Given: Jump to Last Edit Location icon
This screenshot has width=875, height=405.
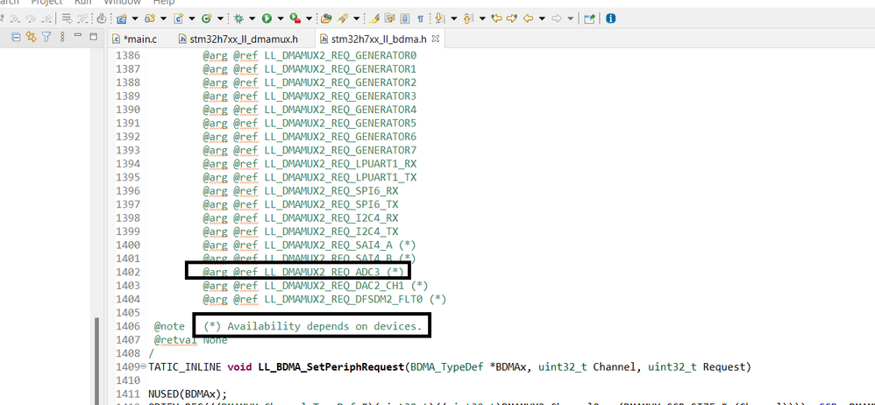Looking at the screenshot, I should [496, 18].
